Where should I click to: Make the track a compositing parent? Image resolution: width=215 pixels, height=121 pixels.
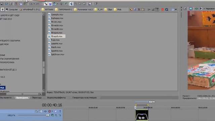pos(56,115)
